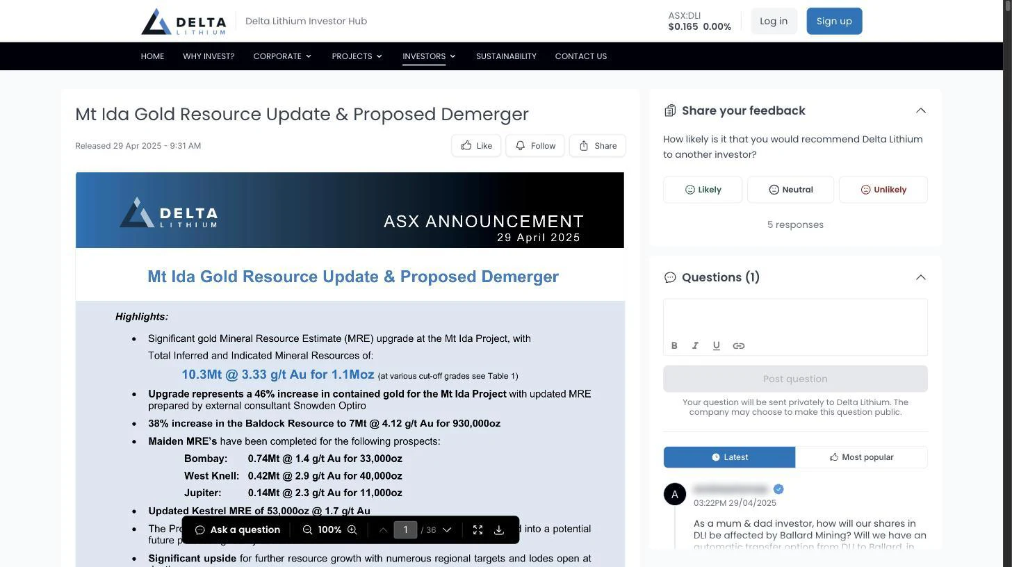This screenshot has width=1012, height=567.
Task: Click the 5 responses text
Action: (795, 224)
